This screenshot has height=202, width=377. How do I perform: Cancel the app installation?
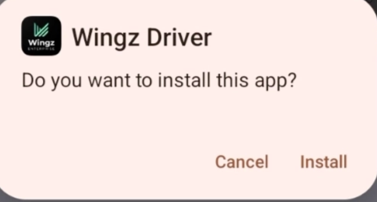click(242, 162)
